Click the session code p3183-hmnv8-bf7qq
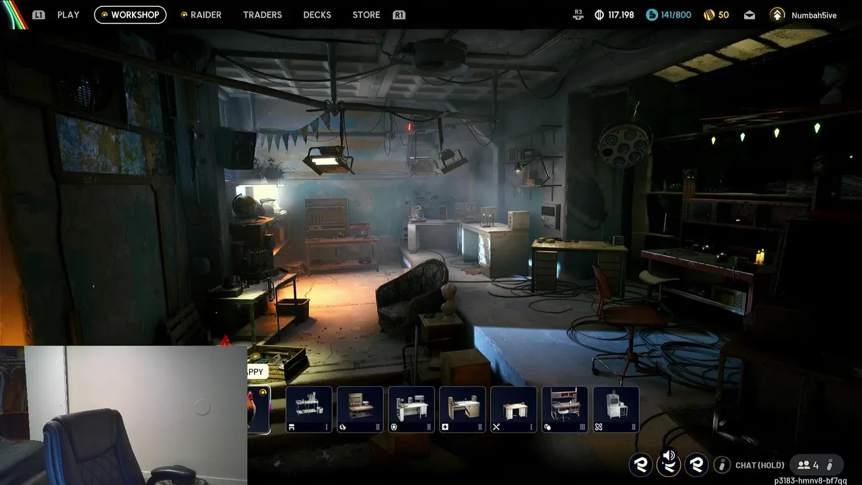862x485 pixels. (x=810, y=480)
